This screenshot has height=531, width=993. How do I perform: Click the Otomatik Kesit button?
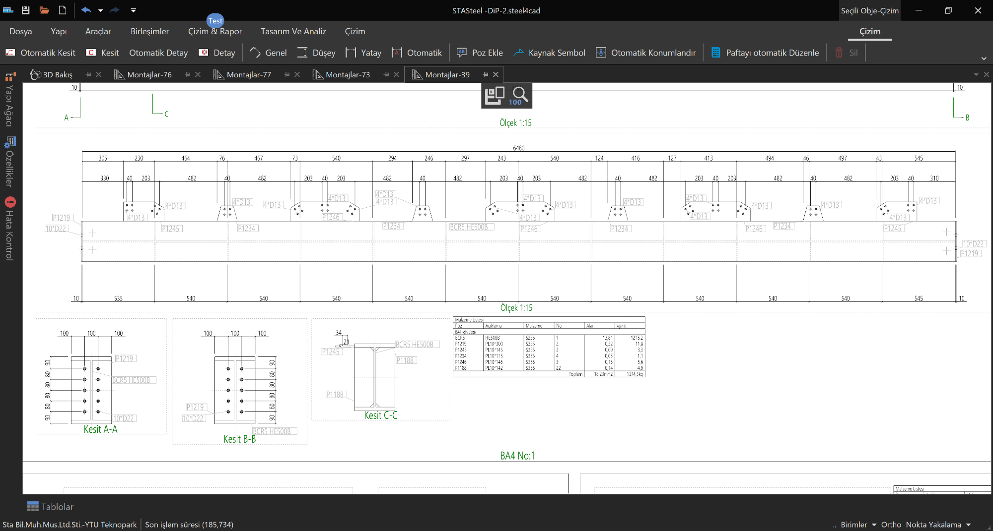(x=41, y=53)
